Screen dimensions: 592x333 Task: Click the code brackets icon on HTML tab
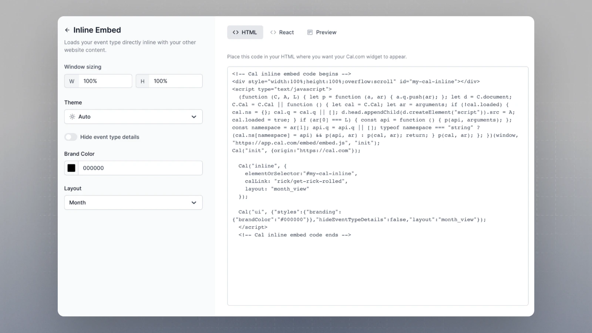click(x=236, y=32)
